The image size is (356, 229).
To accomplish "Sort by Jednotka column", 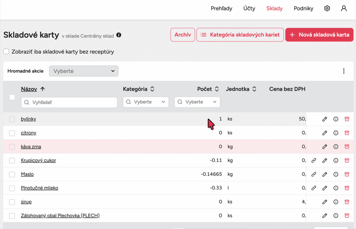I will [x=241, y=89].
